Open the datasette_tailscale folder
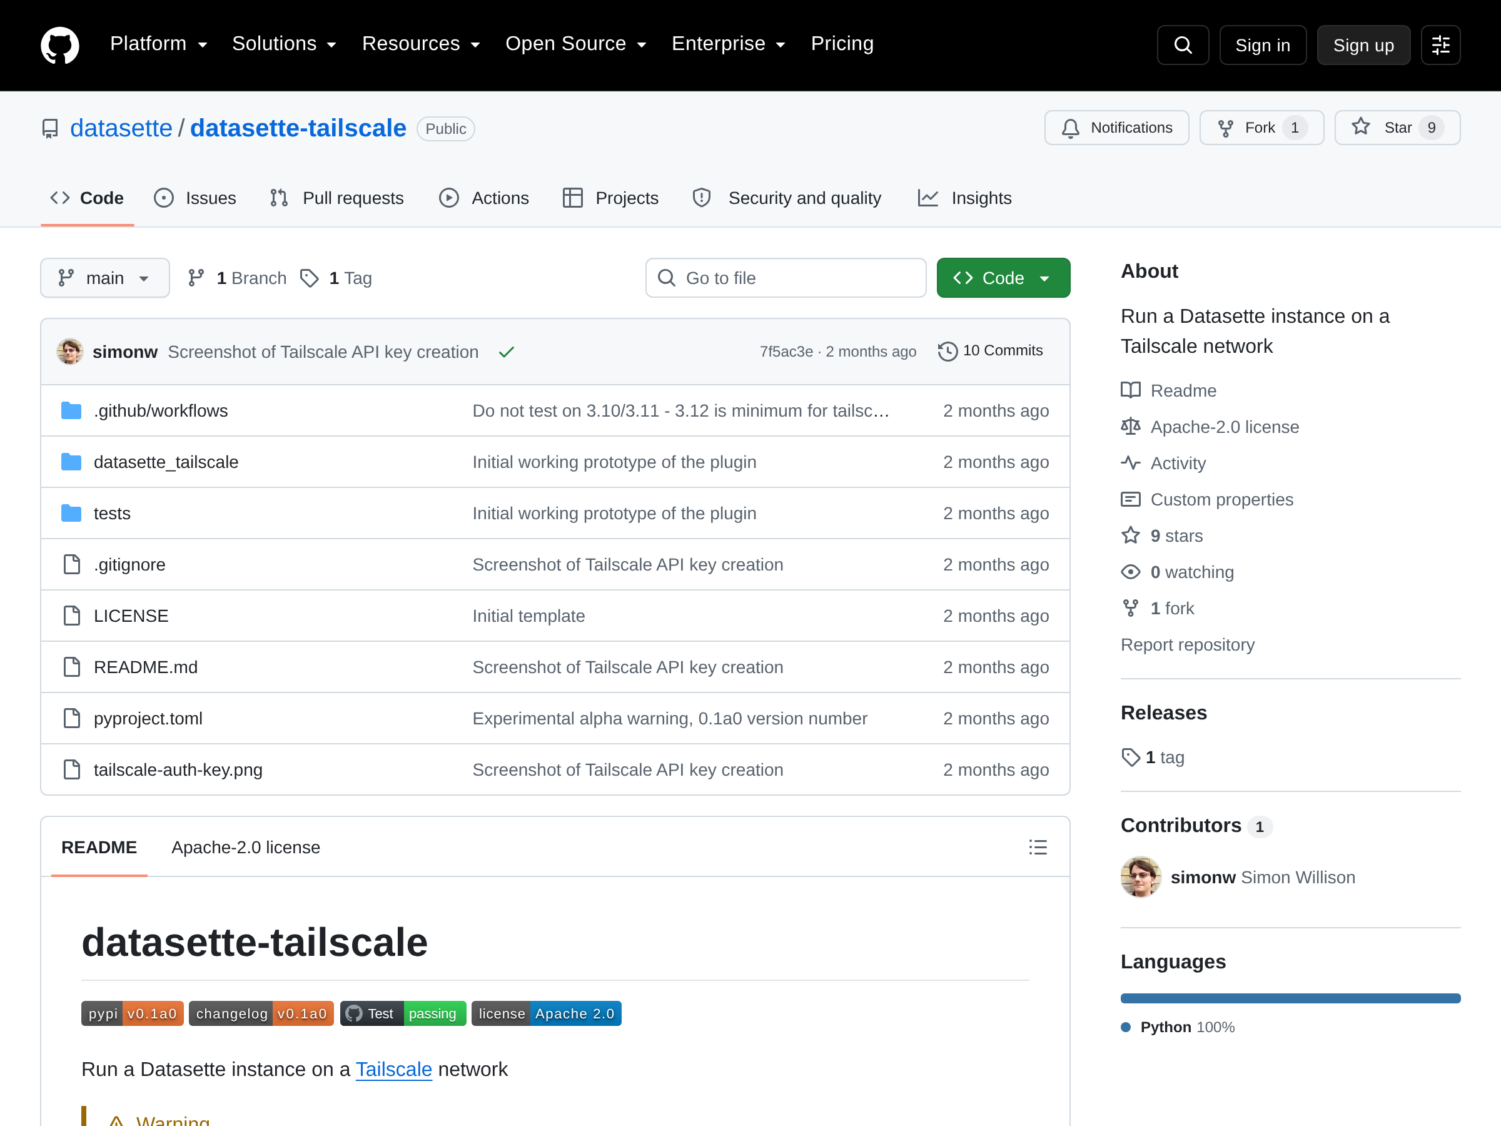Screen dimensions: 1501x1126 click(166, 462)
